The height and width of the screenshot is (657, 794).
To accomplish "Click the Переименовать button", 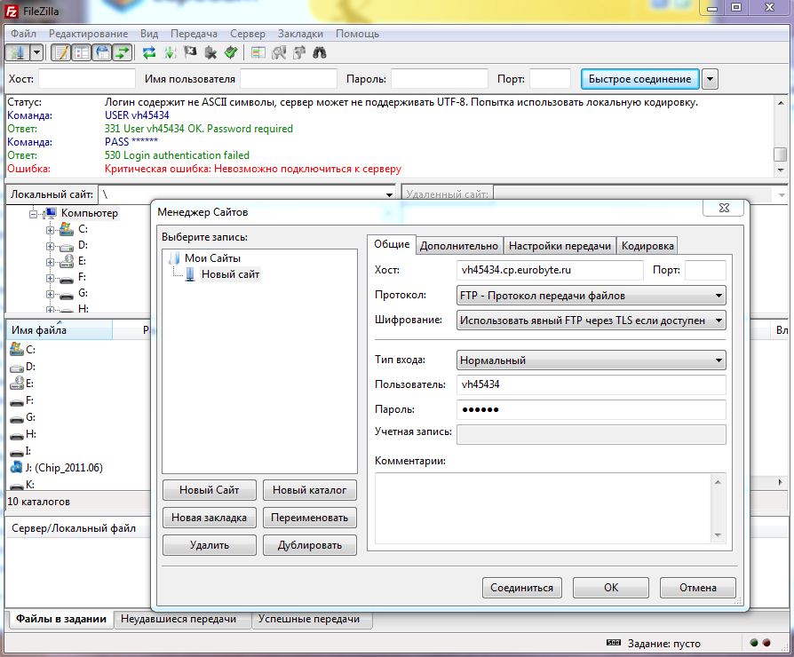I will click(309, 518).
